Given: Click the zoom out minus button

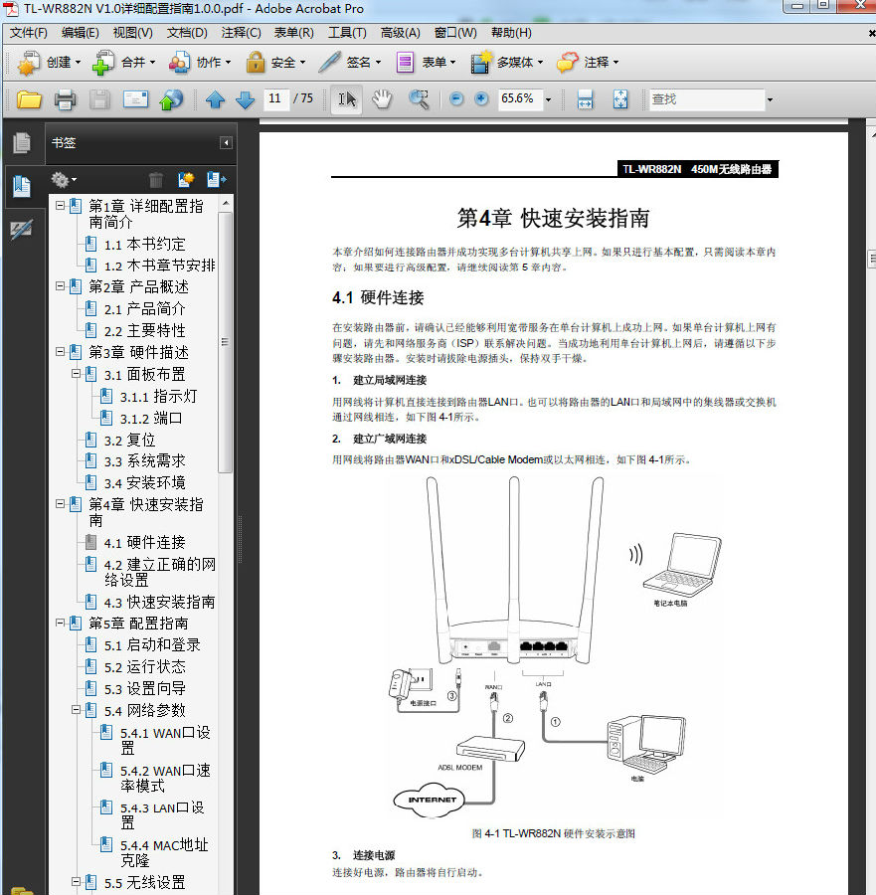Looking at the screenshot, I should point(456,99).
